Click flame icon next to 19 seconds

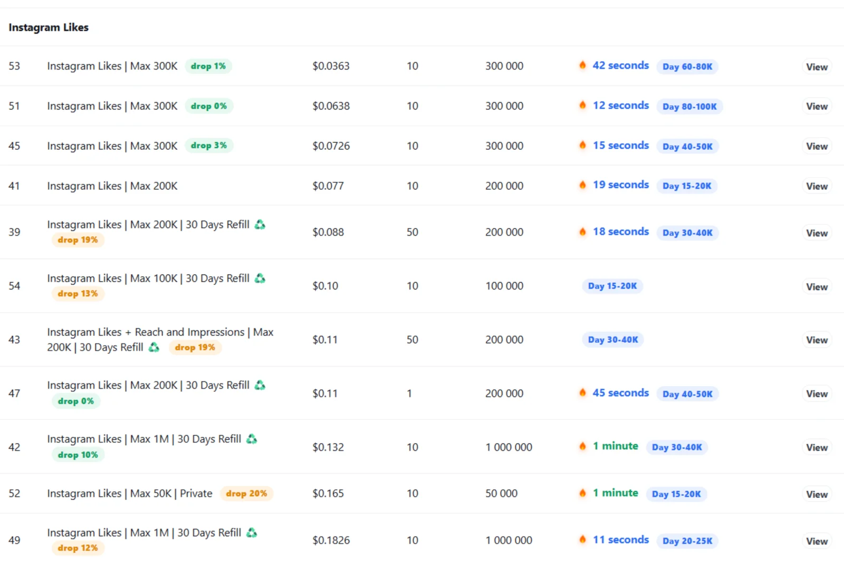[582, 185]
